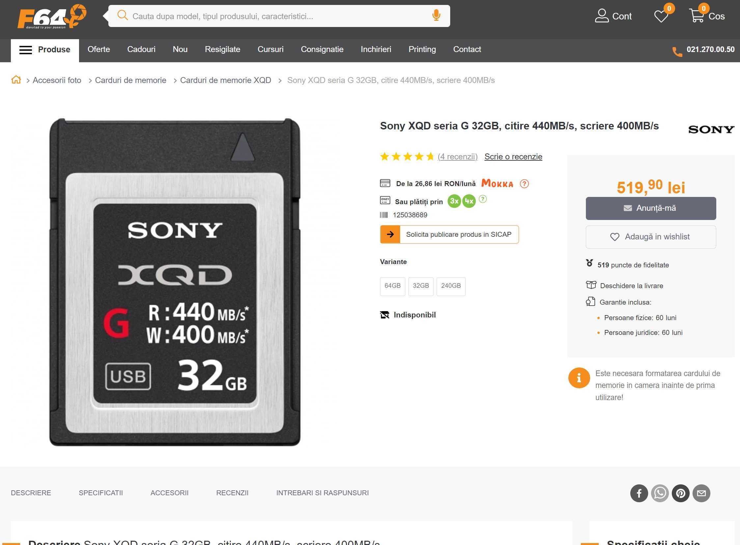Click the search magnifier icon
The width and height of the screenshot is (740, 545).
click(123, 15)
